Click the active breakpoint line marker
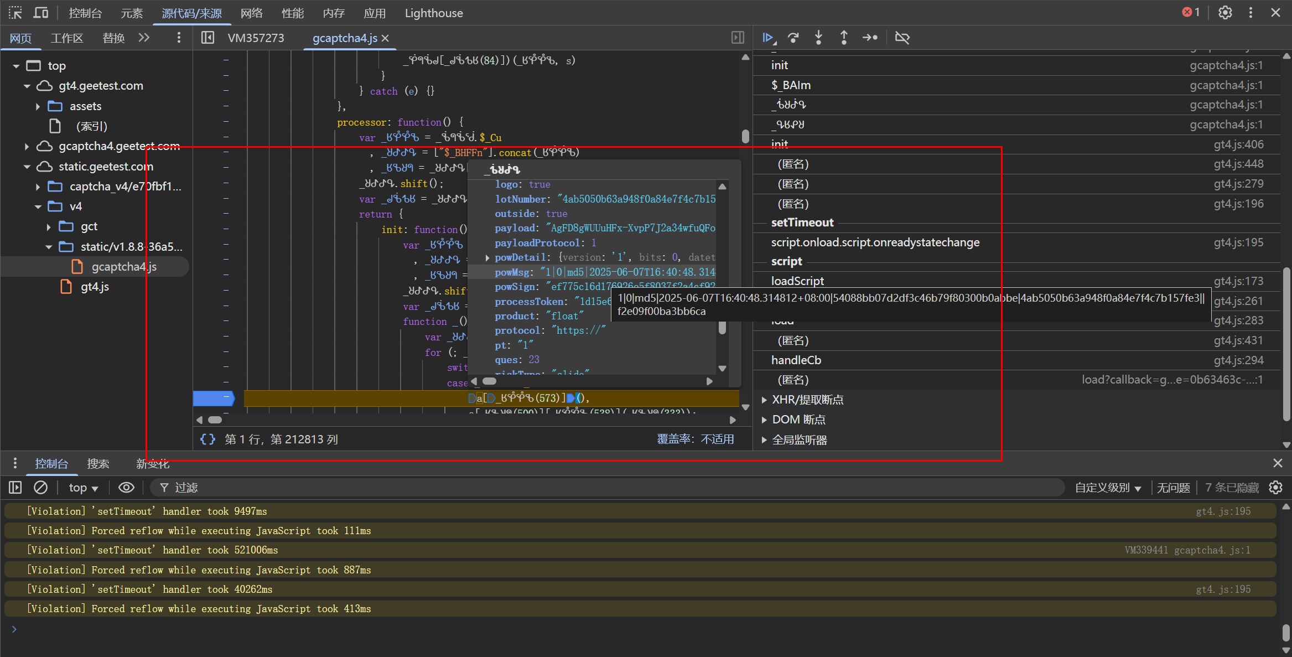 pos(214,398)
